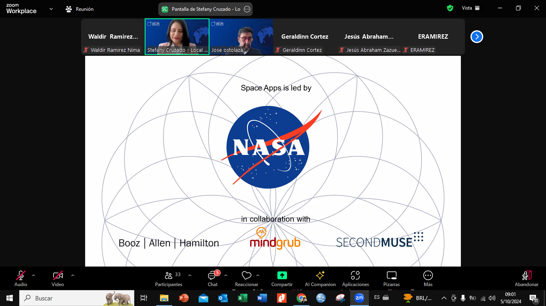The image size is (546, 306).
Task: Open Pizarras whiteboards
Action: (392, 278)
